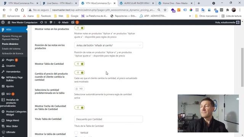Open Activación de licencia submenu item
This screenshot has height=137, width=244.
(13, 53)
